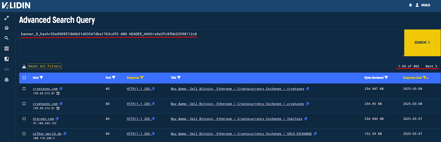Toggle the Response Date sort arrow
Viewport: 441px width, 142px height.
coord(427,78)
